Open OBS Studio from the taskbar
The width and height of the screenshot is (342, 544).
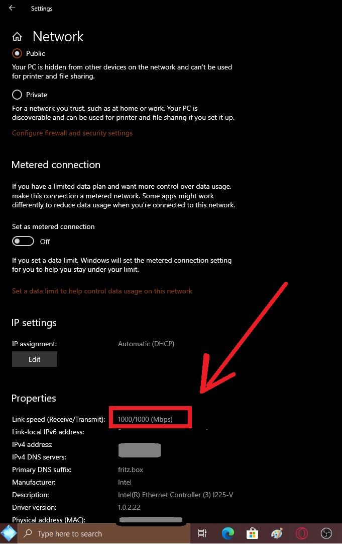(x=326, y=533)
